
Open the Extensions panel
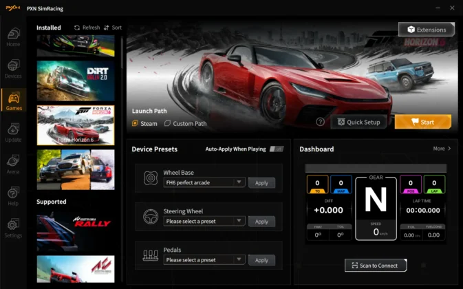pos(427,30)
